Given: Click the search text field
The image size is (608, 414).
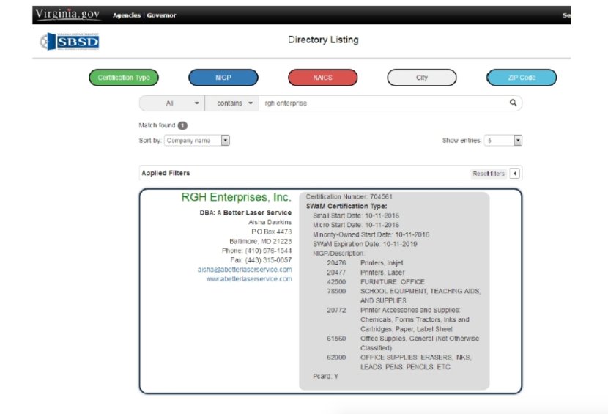Looking at the screenshot, I should tap(384, 103).
